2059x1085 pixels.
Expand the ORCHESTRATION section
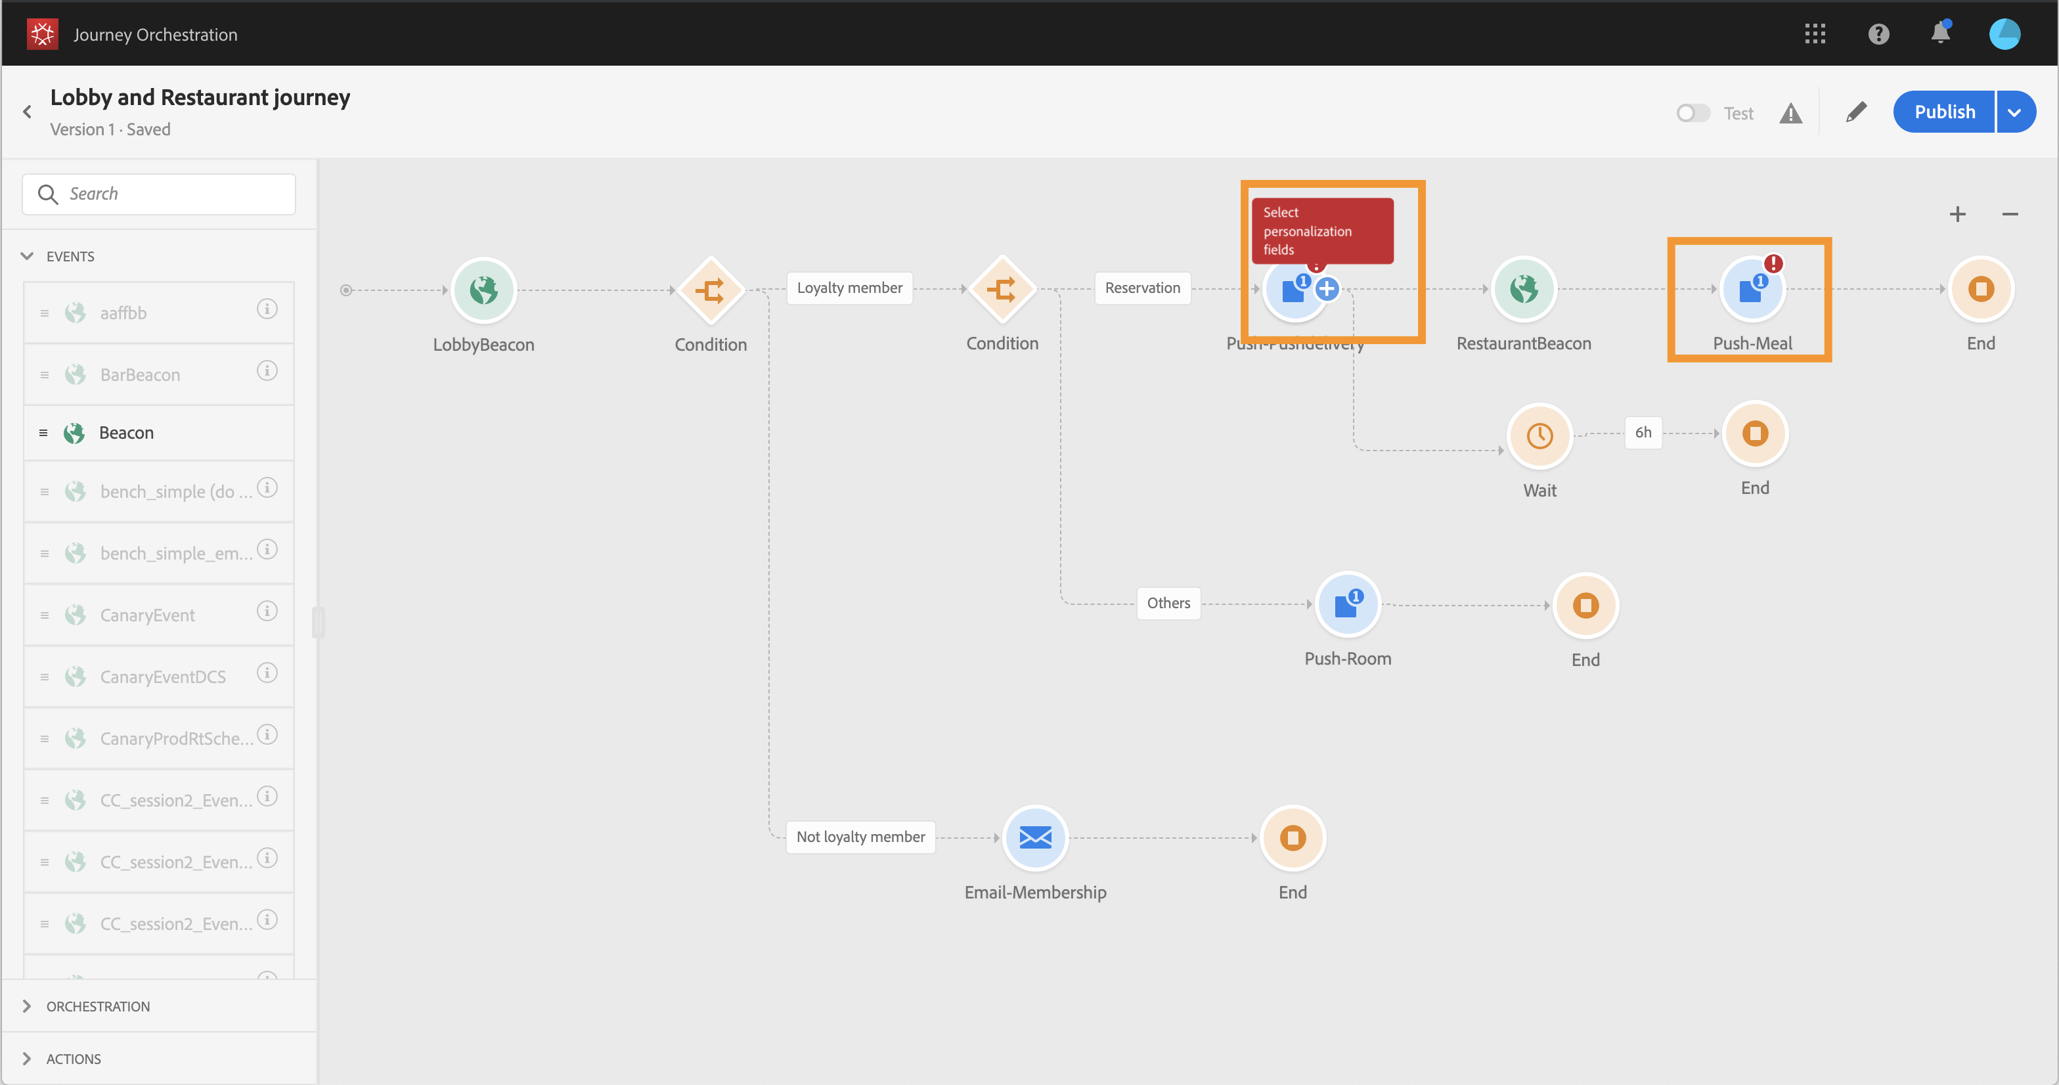point(27,1006)
